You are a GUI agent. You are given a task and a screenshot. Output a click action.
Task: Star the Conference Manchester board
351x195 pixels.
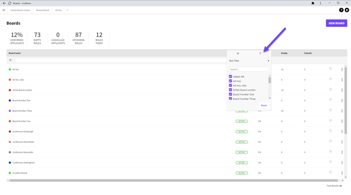(331, 141)
